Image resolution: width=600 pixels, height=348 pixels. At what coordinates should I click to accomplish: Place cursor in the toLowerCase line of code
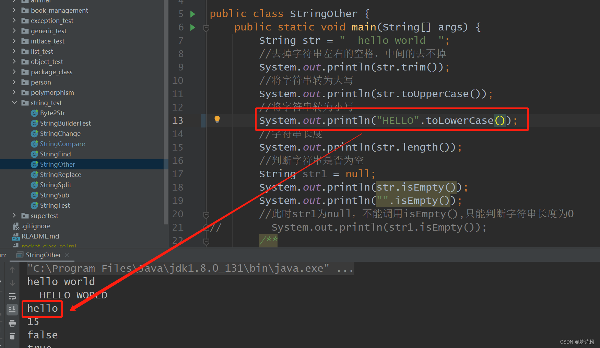(388, 120)
